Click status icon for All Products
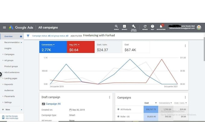The image size is (205, 138). (118, 109)
